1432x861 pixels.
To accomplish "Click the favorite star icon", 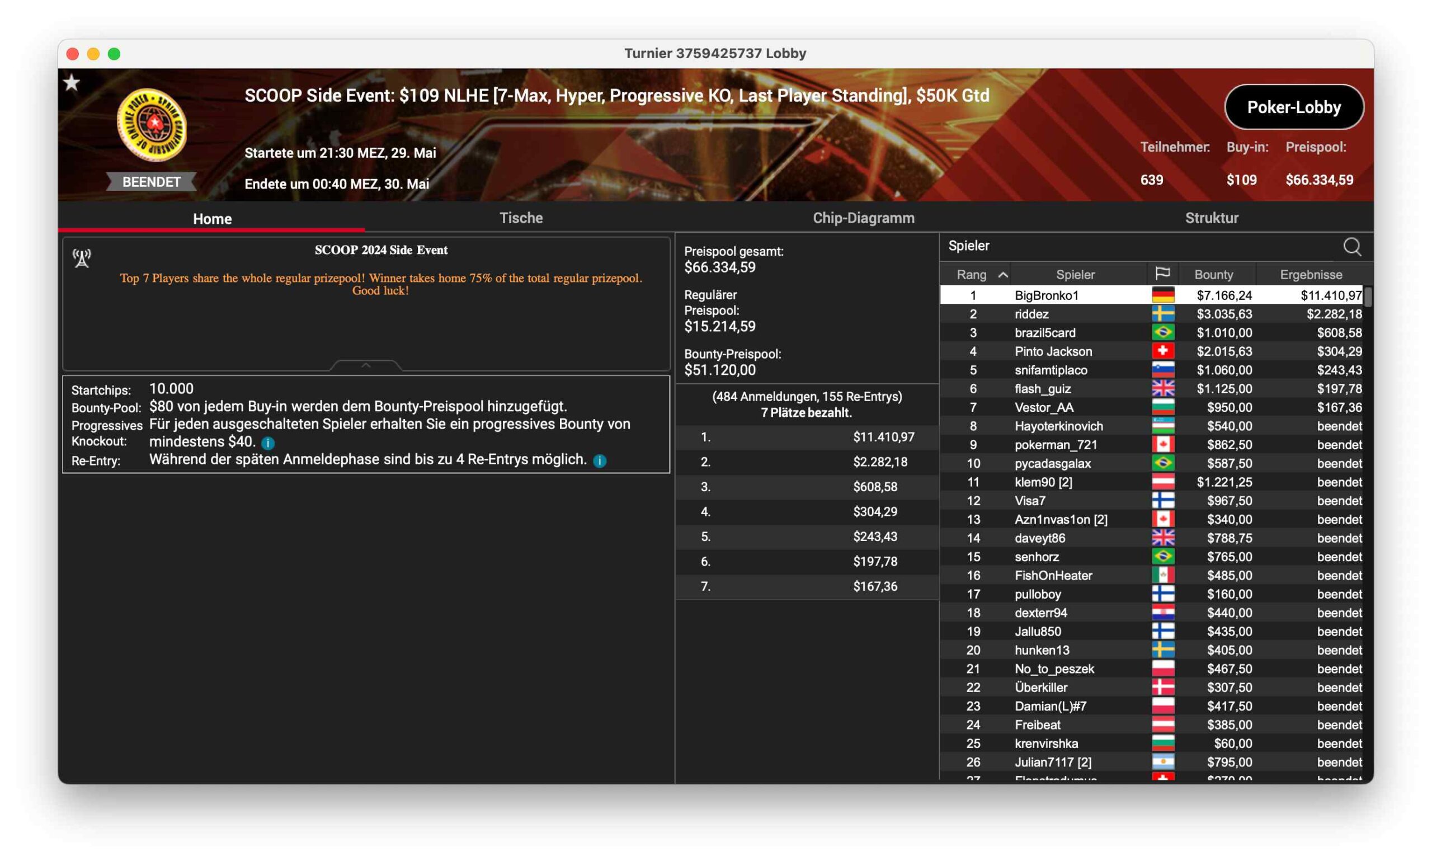I will [x=72, y=83].
